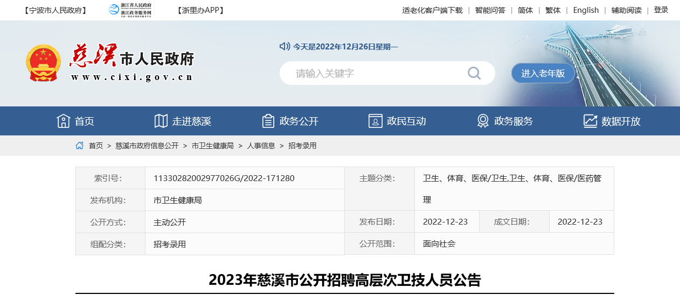The width and height of the screenshot is (680, 302).
Task: Open the 浙江政务服务网 logo link
Action: [130, 10]
